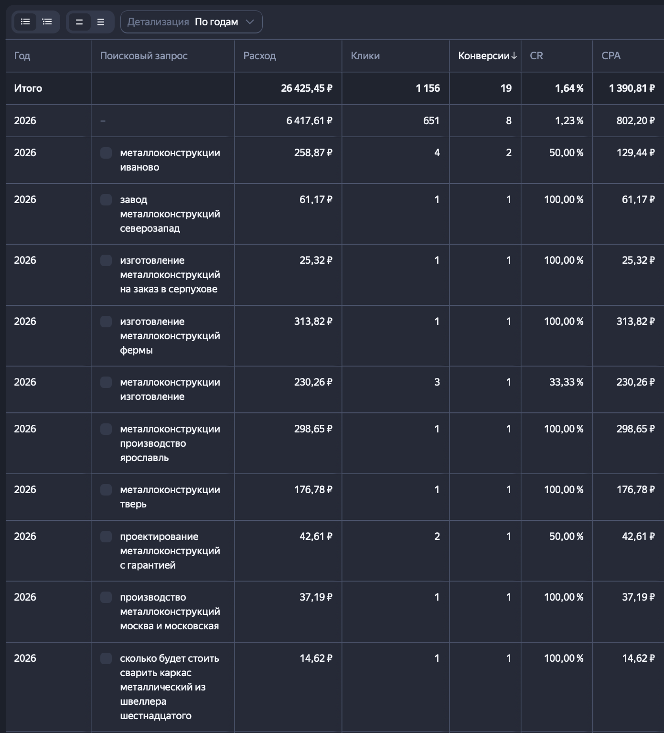
Task: Tick the сколько будет стоить сварить каркас checkbox
Action: click(106, 658)
